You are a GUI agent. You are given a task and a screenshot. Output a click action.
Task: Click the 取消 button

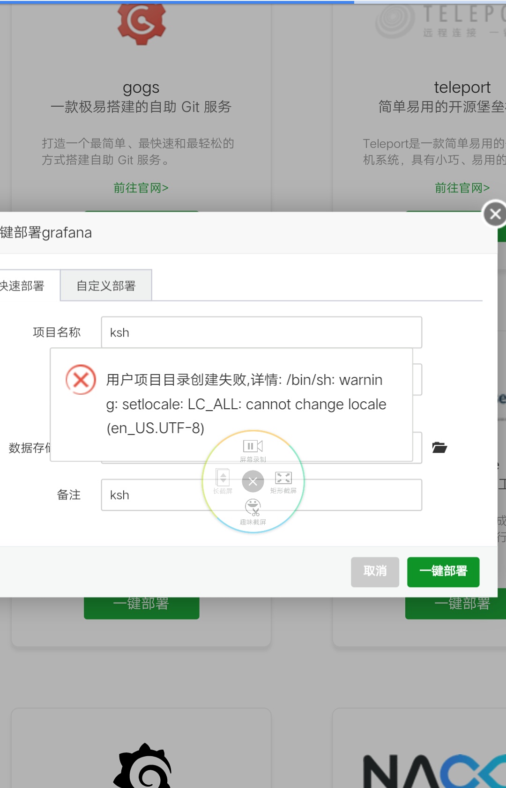375,572
